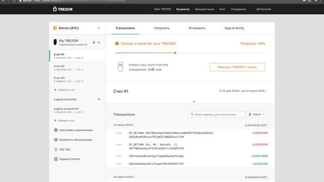
Task: Click the lifebuoy Support Center icon
Action: click(56, 159)
